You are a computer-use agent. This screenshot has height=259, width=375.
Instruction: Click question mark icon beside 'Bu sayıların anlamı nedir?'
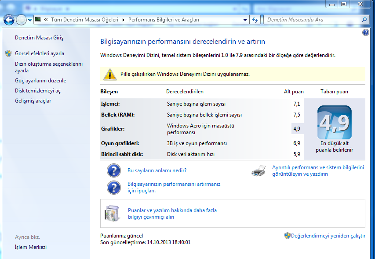pyautogui.click(x=114, y=170)
